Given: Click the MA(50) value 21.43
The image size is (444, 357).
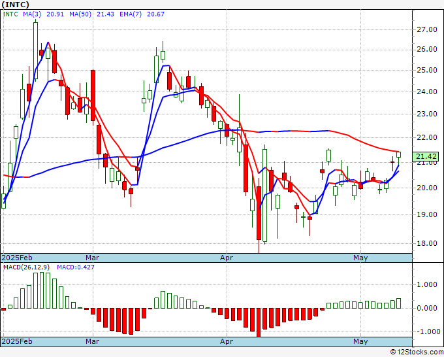Looking at the screenshot, I should [105, 14].
